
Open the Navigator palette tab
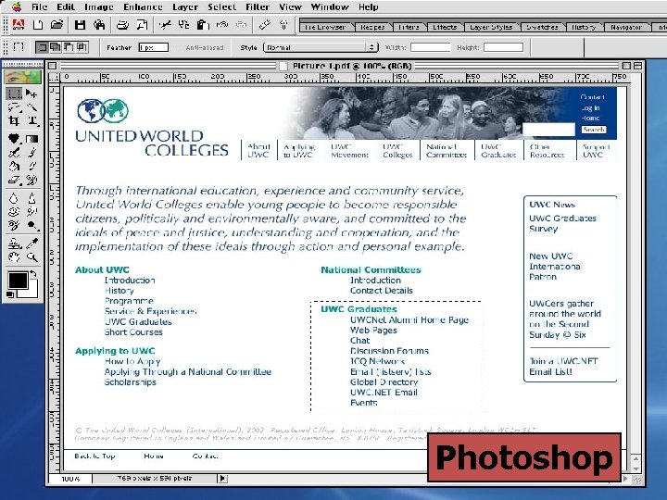(626, 27)
